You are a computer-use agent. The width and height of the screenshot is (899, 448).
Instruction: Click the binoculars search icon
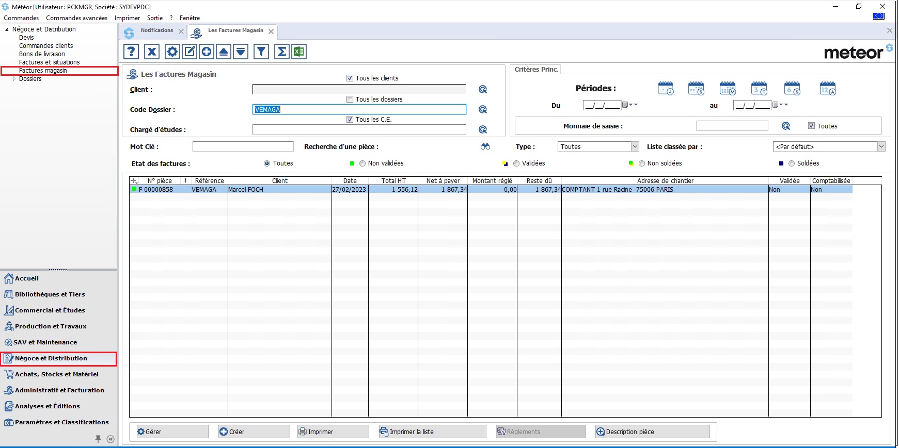tap(485, 147)
